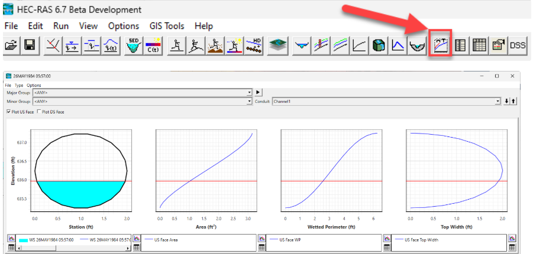This screenshot has width=533, height=254.
Task: Click the Save Project floppy disk icon
Action: [29, 45]
